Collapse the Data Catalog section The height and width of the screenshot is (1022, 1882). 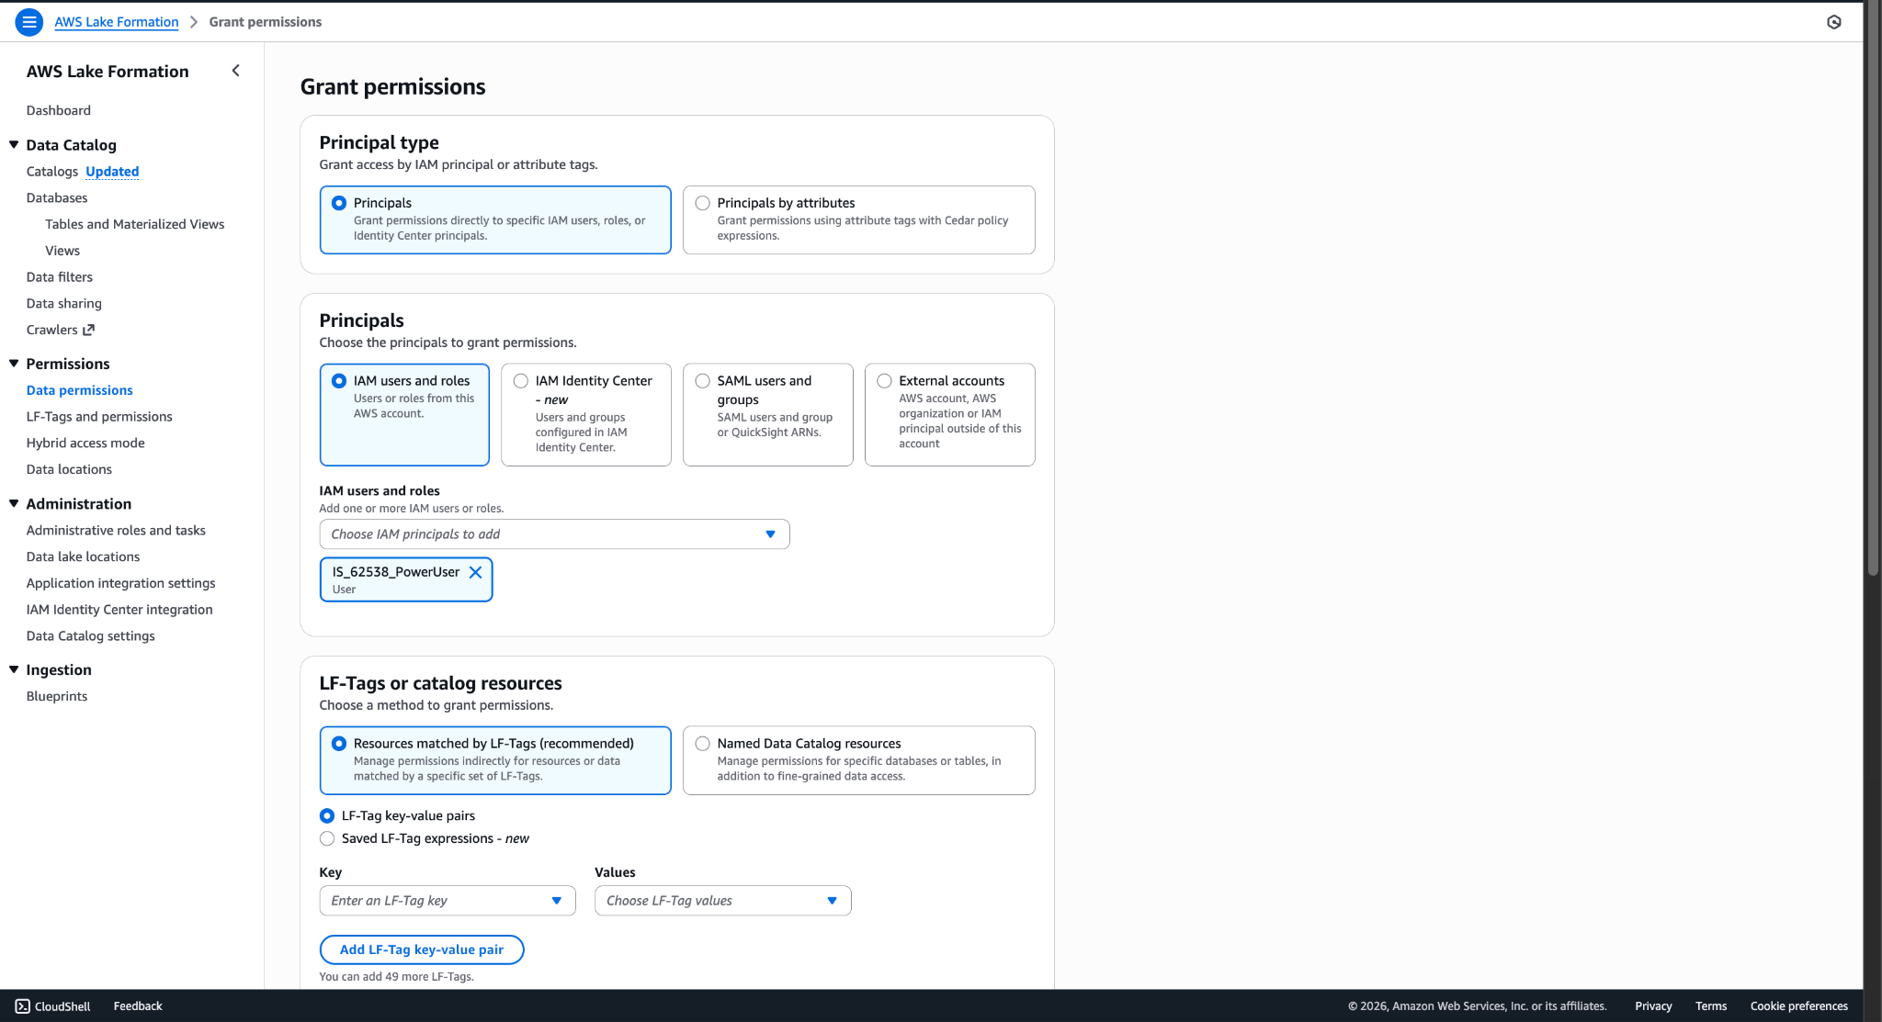pyautogui.click(x=14, y=145)
